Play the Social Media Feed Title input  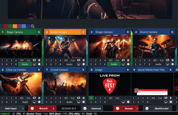171,98
